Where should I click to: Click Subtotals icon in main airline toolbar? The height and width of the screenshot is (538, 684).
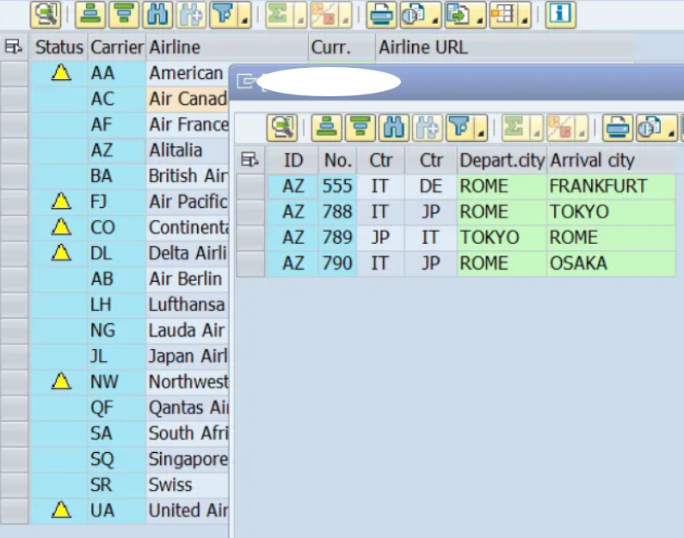324,15
